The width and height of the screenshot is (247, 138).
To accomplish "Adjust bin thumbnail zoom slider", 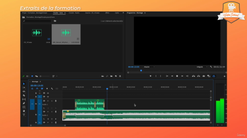I will click(45, 76).
